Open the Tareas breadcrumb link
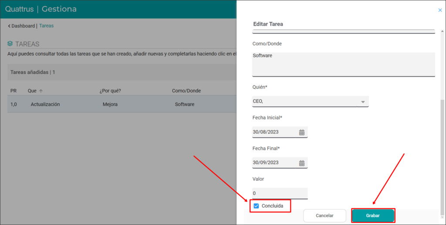446x225 pixels. pos(46,26)
